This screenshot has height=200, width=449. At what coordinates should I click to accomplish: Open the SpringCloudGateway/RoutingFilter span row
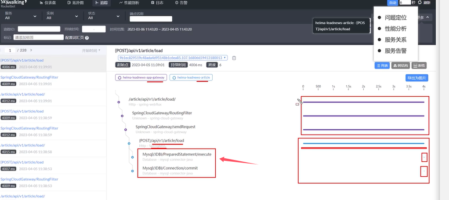click(x=162, y=115)
